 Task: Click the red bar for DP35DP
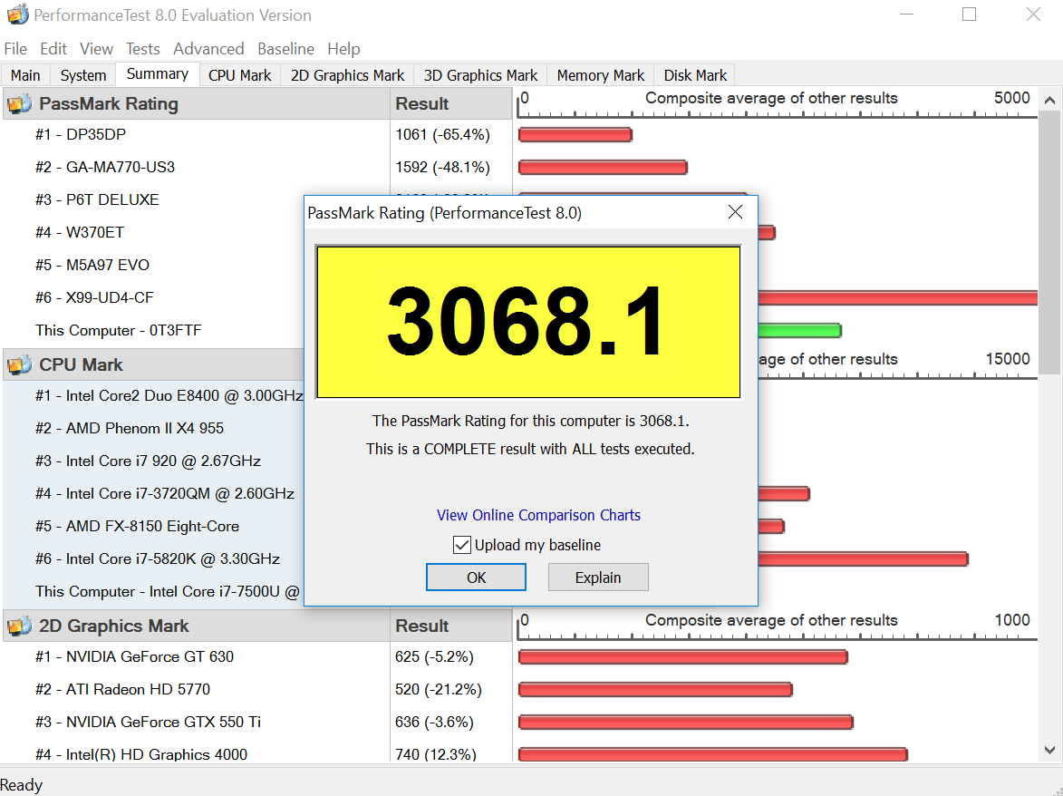click(575, 134)
